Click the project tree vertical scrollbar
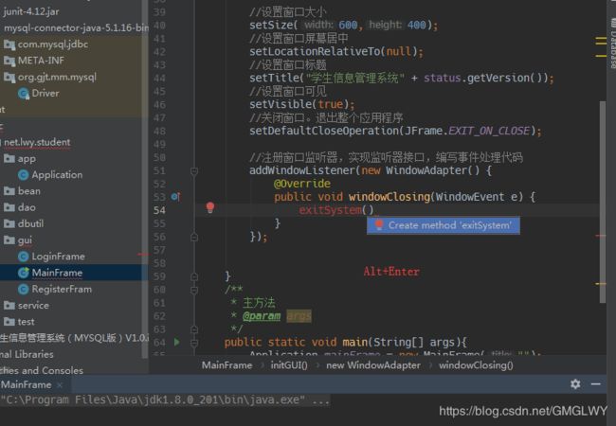The height and width of the screenshot is (426, 616). click(145, 179)
